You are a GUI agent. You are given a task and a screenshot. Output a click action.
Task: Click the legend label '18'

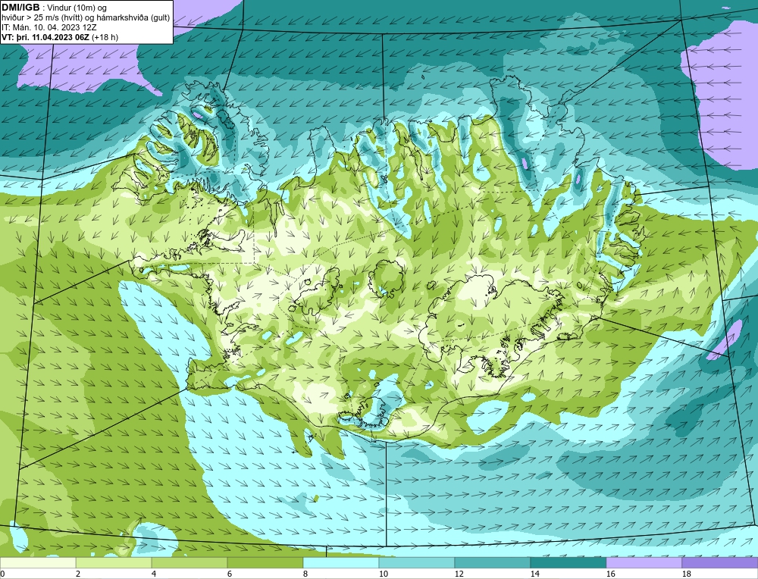(x=687, y=574)
